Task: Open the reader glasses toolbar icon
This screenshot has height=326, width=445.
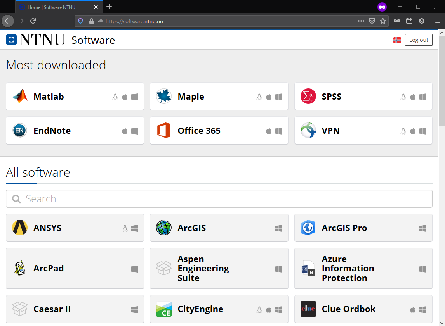Action: click(397, 21)
